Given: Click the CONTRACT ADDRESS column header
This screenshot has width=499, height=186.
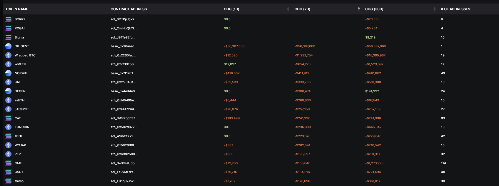Looking at the screenshot, I should point(129,9).
